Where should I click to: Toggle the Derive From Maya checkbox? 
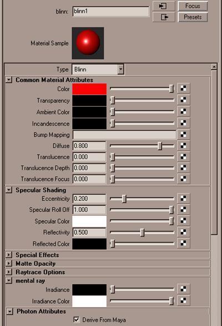[77, 319]
